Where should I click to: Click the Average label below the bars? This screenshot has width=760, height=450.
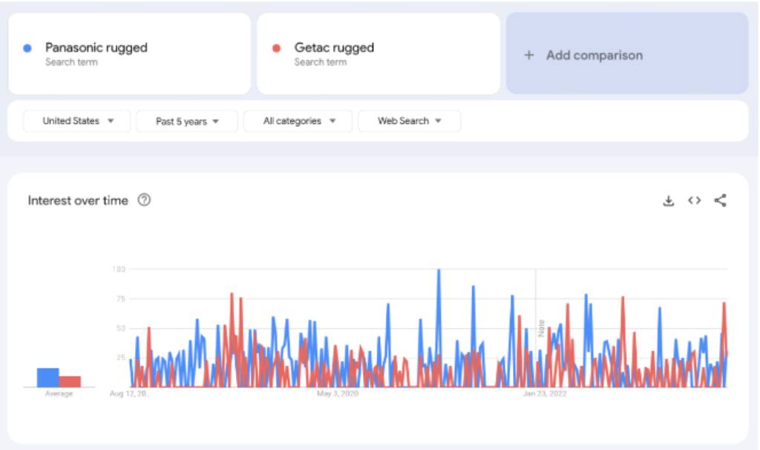click(59, 394)
